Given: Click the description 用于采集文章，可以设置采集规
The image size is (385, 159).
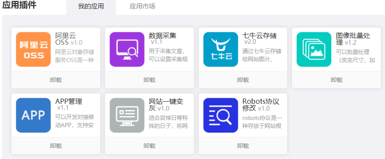Looking at the screenshot, I should [168, 55].
